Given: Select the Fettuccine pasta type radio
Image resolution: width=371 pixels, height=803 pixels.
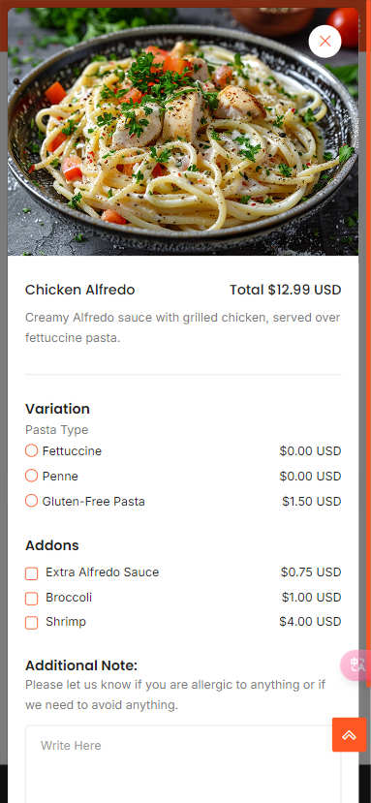Looking at the screenshot, I should click(31, 450).
